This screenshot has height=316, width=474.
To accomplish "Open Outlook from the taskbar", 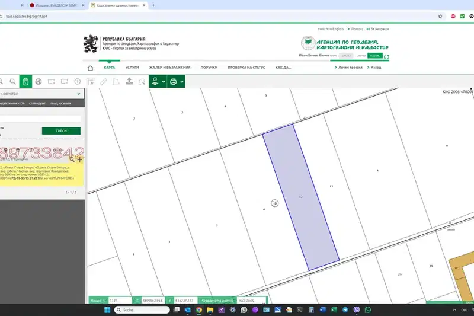I will 187,310.
